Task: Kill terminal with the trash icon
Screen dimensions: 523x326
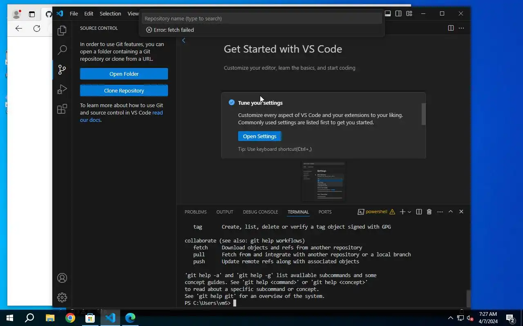Action: (429, 211)
